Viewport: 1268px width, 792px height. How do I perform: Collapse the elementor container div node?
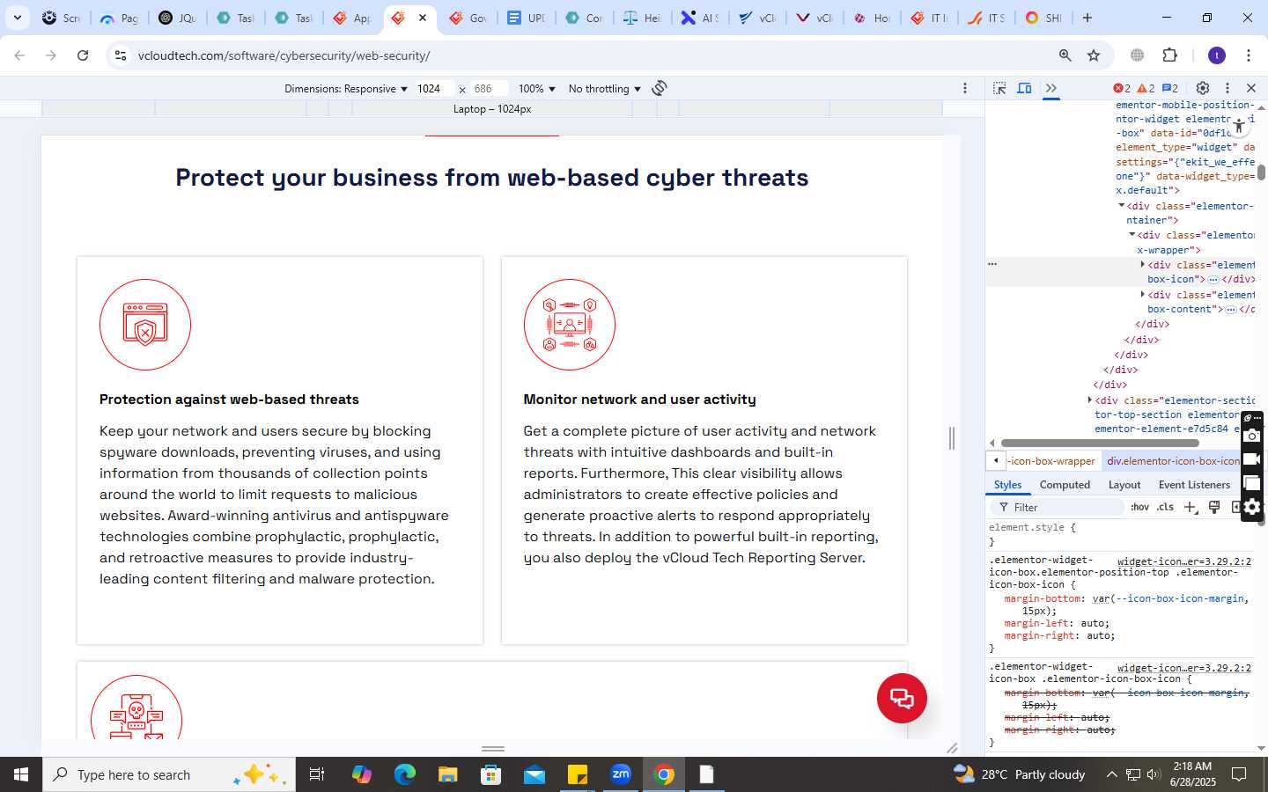pos(1122,205)
